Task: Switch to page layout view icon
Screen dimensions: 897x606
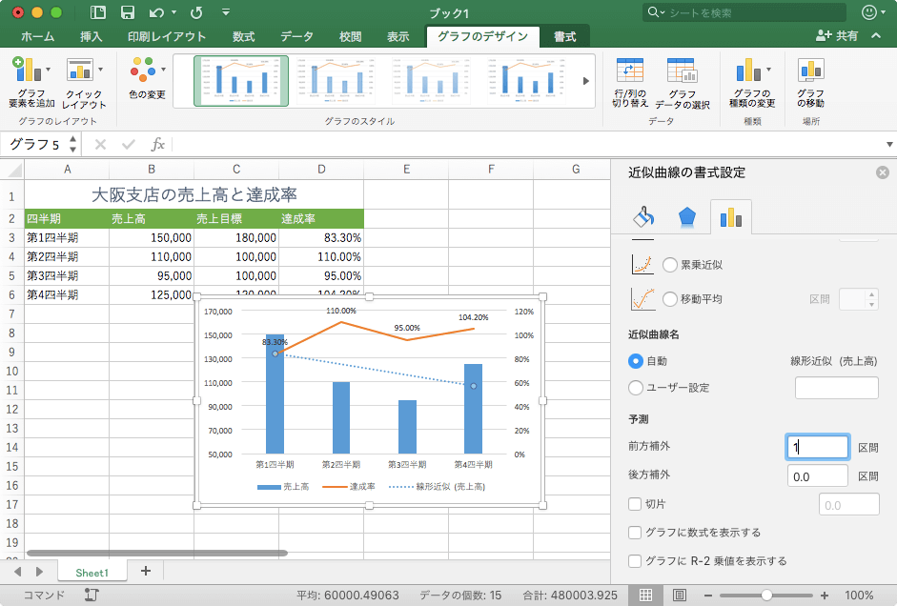Action: tap(679, 596)
